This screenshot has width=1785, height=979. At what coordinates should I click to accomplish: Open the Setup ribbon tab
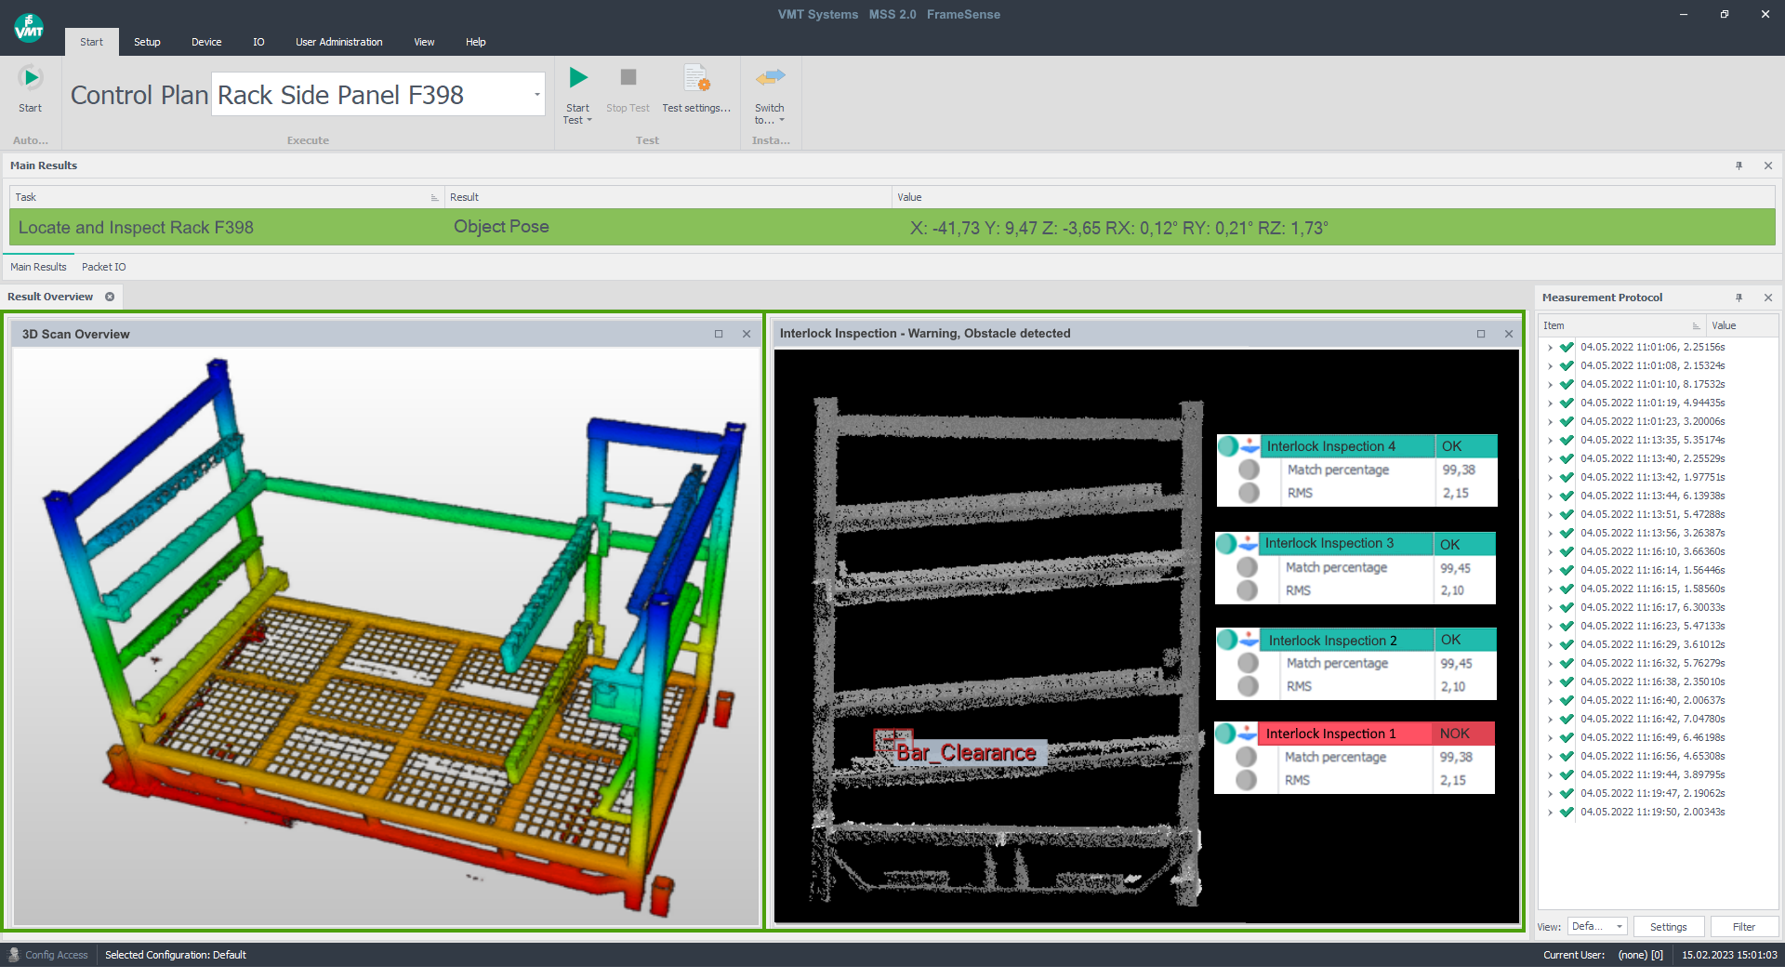[x=147, y=42]
